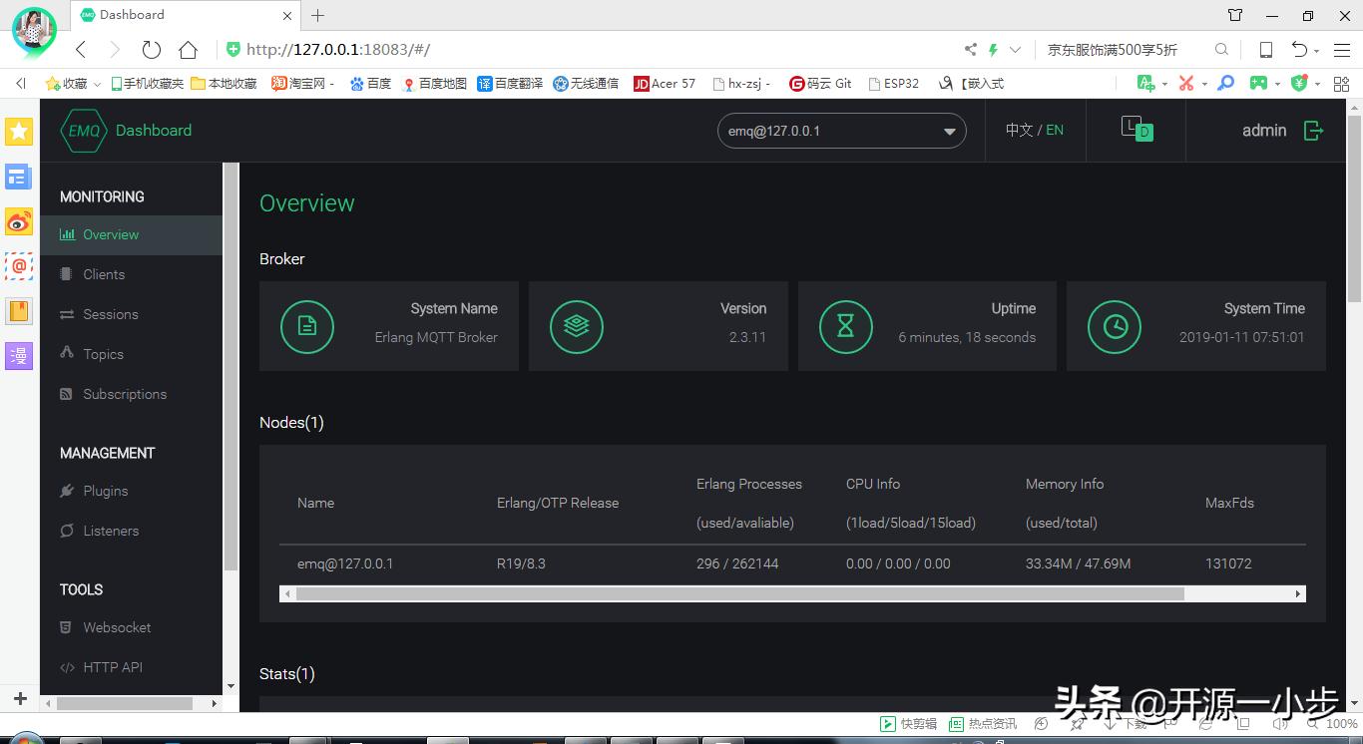Image resolution: width=1363 pixels, height=744 pixels.
Task: Reload the page with refresh icon
Action: (x=152, y=49)
